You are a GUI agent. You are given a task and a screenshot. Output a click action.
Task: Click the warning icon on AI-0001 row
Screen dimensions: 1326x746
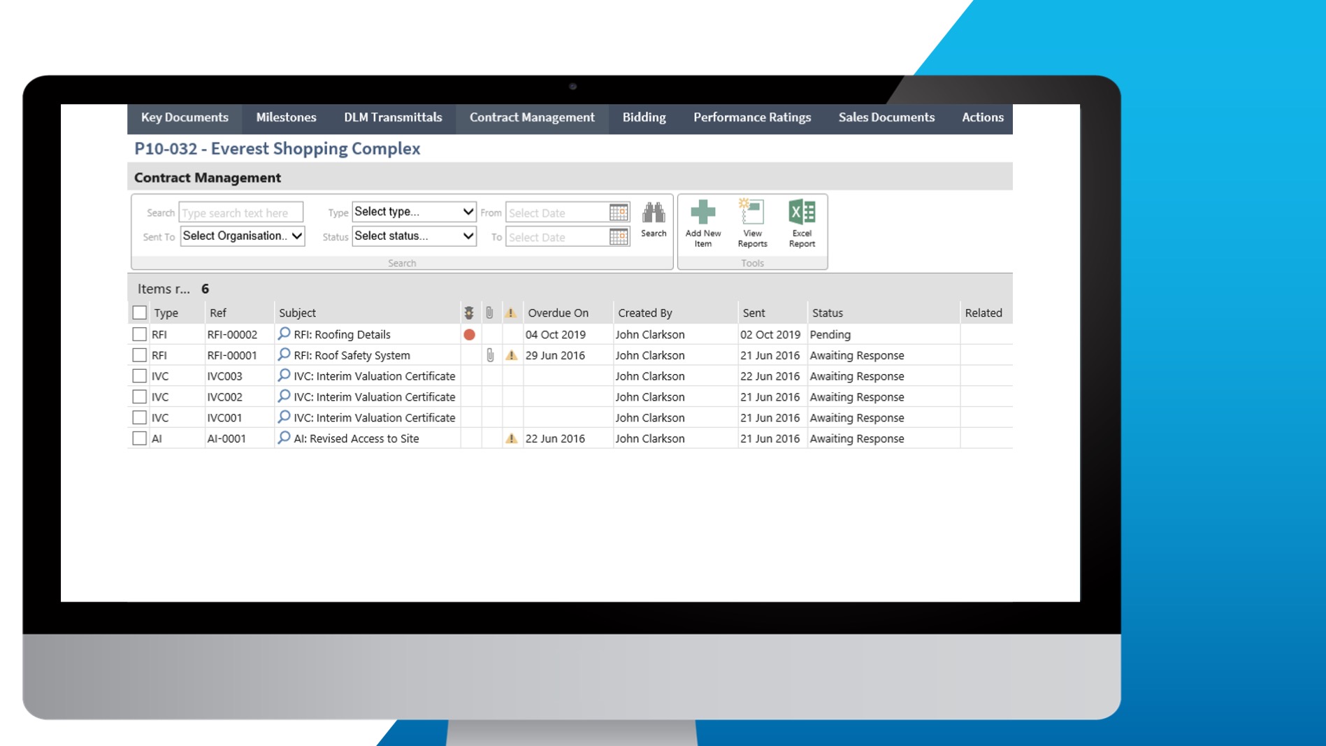512,438
